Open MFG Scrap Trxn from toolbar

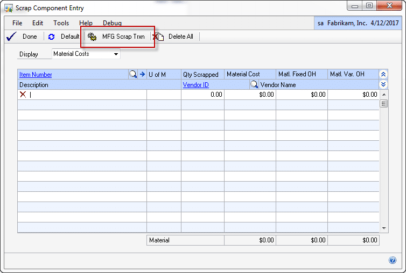pos(117,37)
